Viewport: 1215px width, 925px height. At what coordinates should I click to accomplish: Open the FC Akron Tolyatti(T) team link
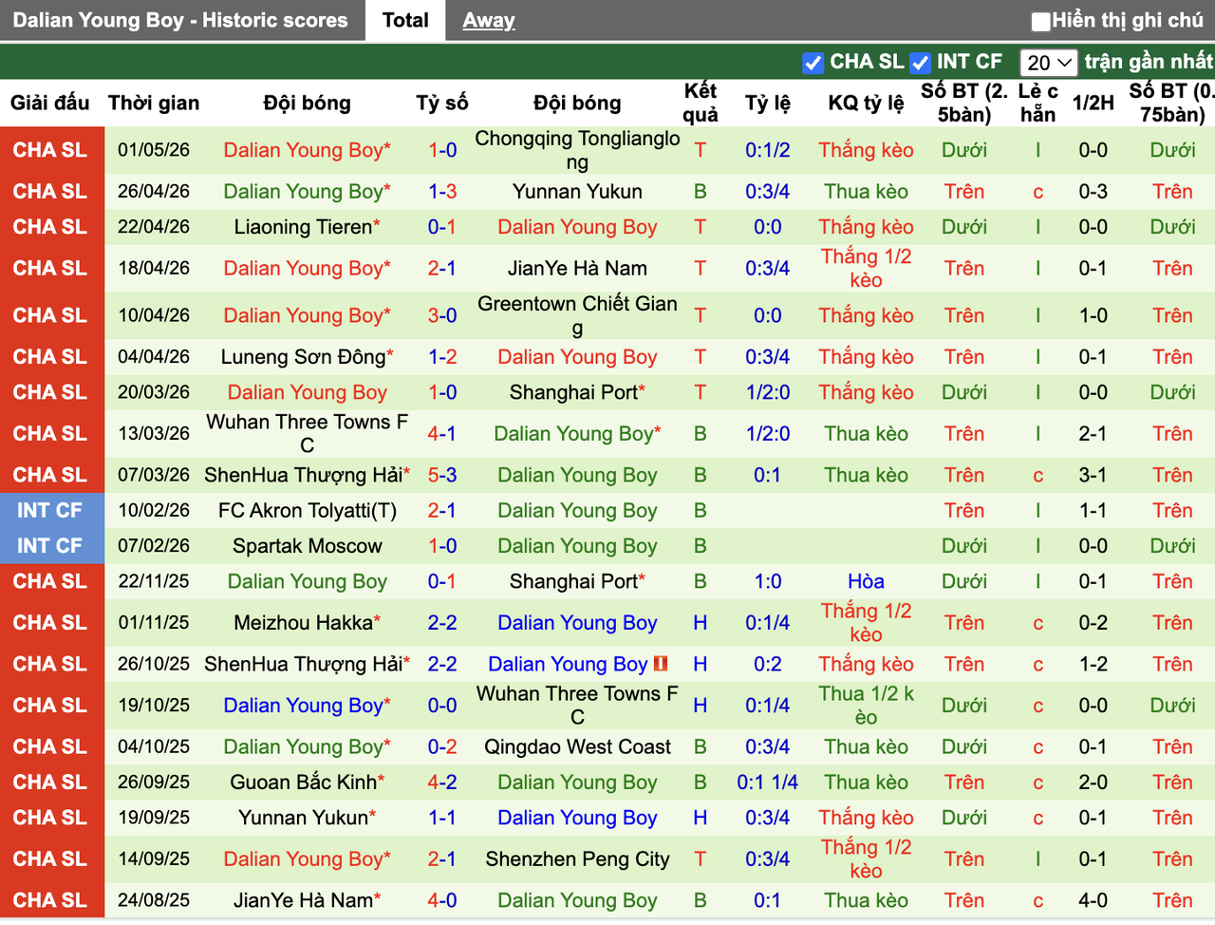click(308, 510)
